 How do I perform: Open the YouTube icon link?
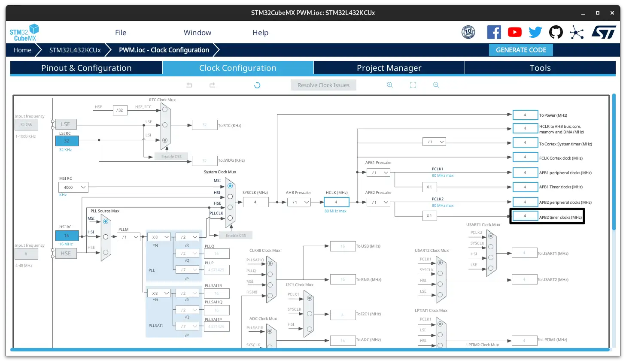coord(514,32)
